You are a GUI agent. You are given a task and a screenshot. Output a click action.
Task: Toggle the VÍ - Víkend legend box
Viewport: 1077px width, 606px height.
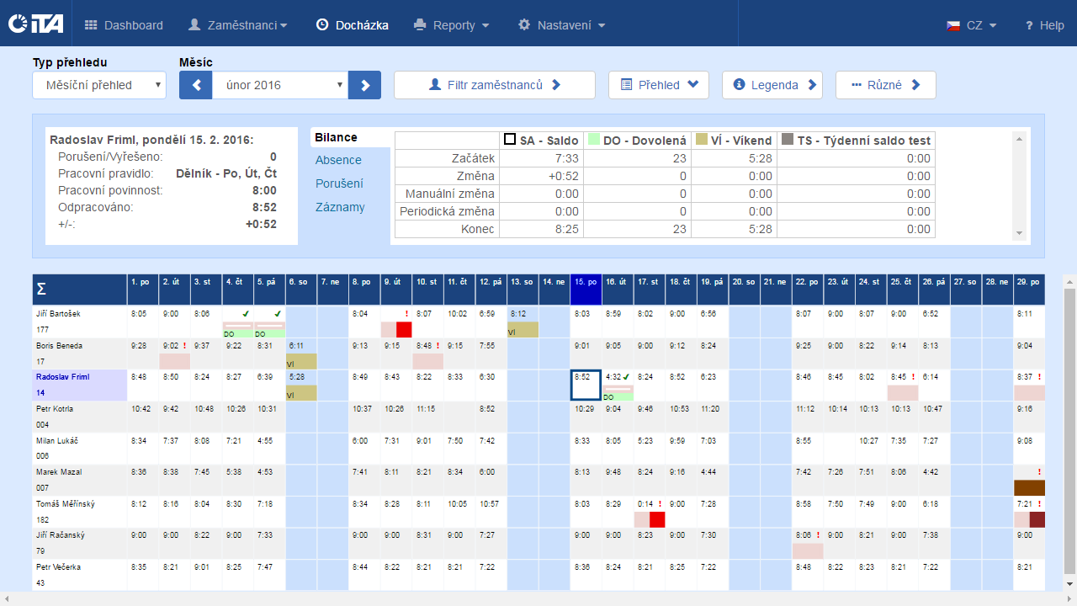701,140
